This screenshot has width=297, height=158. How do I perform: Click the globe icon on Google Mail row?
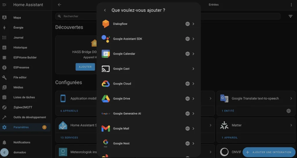pos(188,129)
